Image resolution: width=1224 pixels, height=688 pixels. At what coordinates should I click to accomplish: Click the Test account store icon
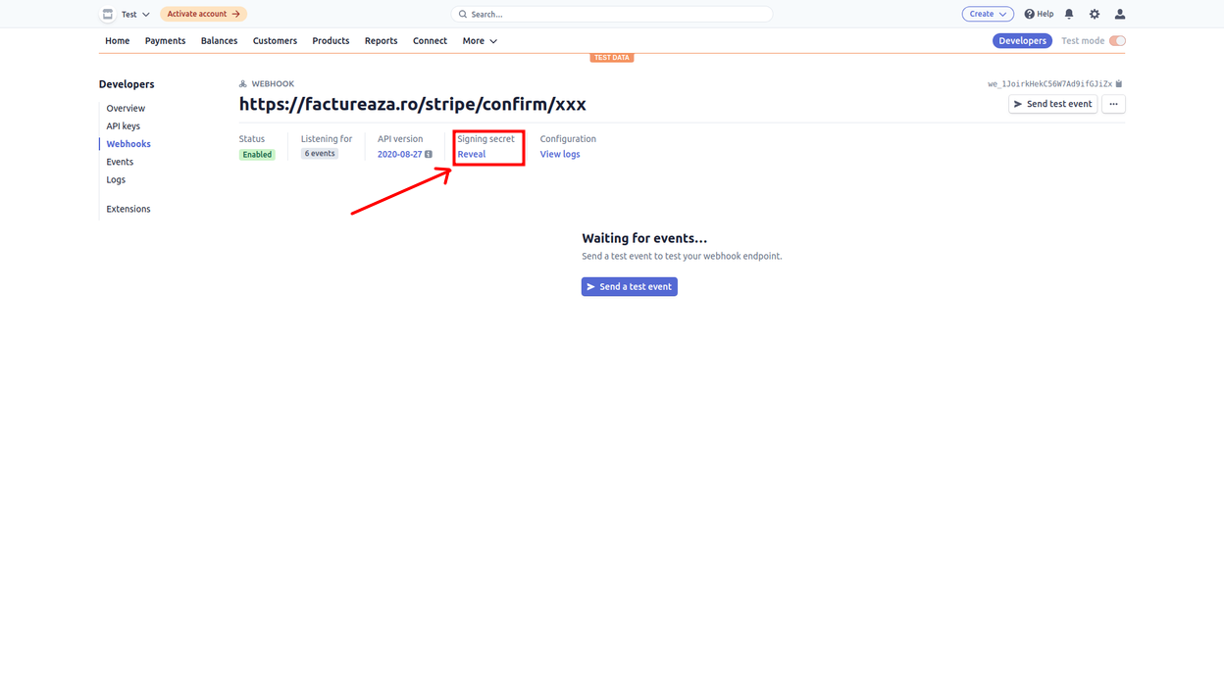pyautogui.click(x=108, y=14)
